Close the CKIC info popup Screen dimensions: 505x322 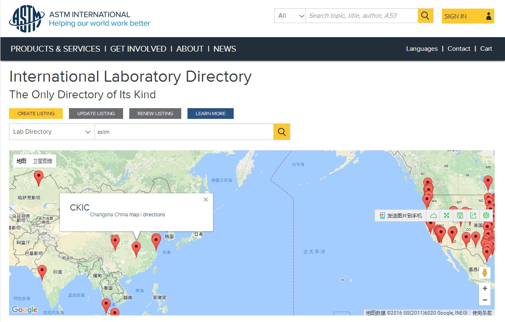(206, 200)
